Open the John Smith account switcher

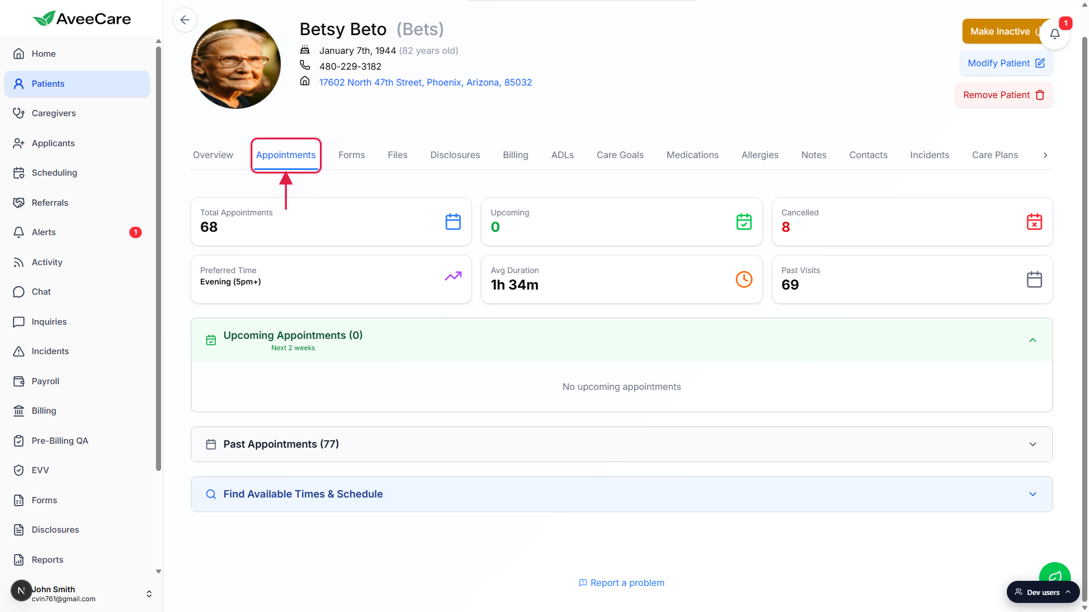[x=149, y=594]
